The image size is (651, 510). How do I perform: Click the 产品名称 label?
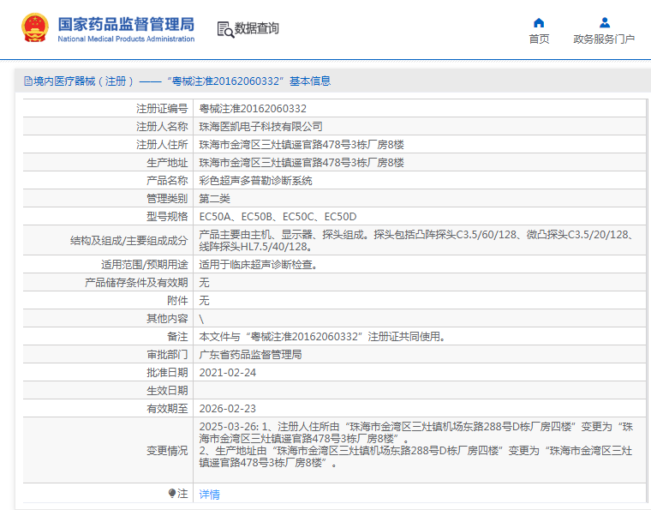167,181
